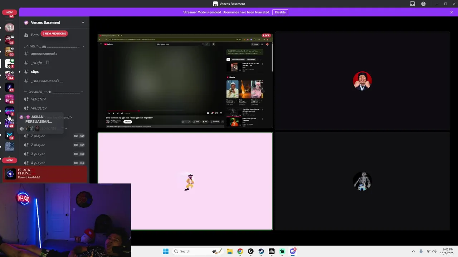Collapse the HALL channel category

point(54,46)
